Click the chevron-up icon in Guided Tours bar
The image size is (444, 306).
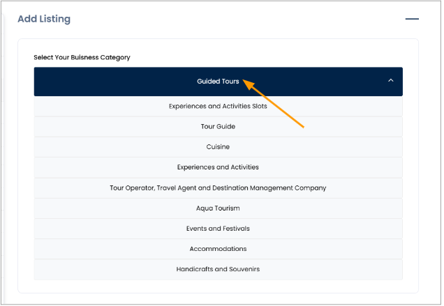point(390,81)
